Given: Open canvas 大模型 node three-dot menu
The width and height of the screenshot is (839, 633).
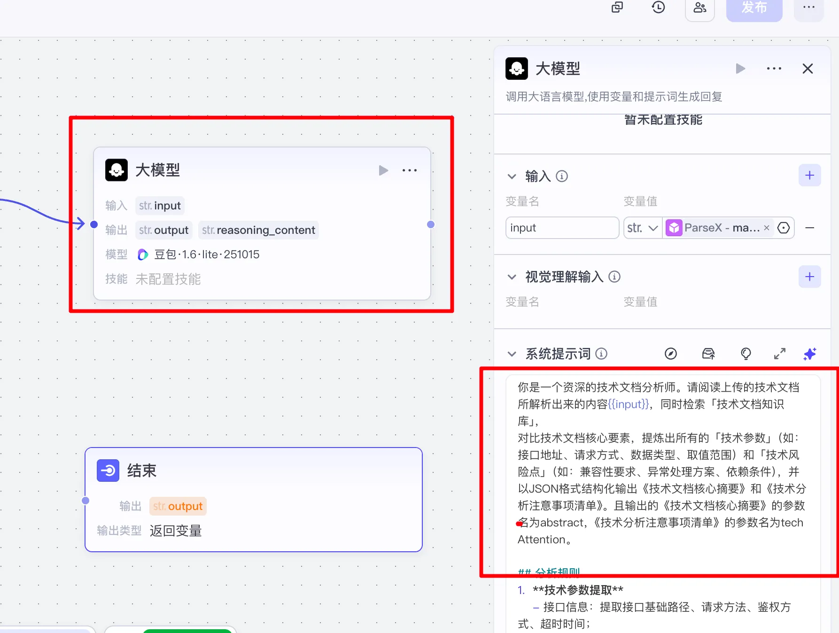Looking at the screenshot, I should pos(410,170).
